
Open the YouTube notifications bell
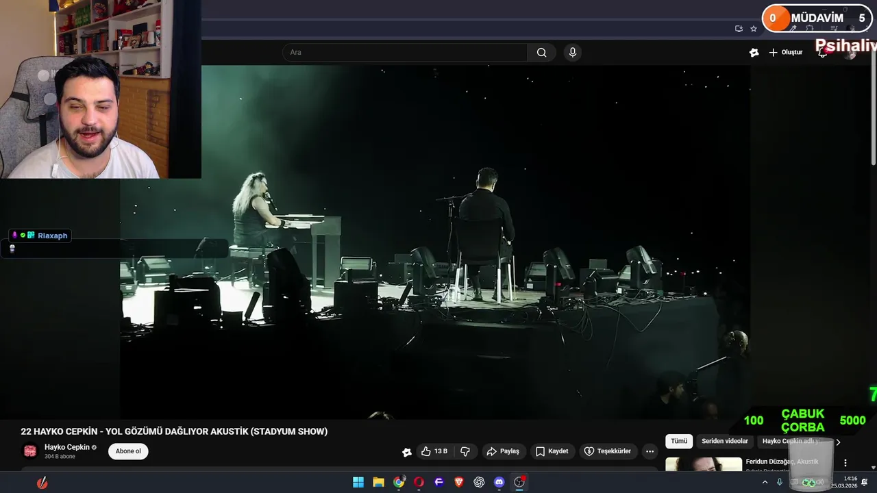pyautogui.click(x=822, y=53)
